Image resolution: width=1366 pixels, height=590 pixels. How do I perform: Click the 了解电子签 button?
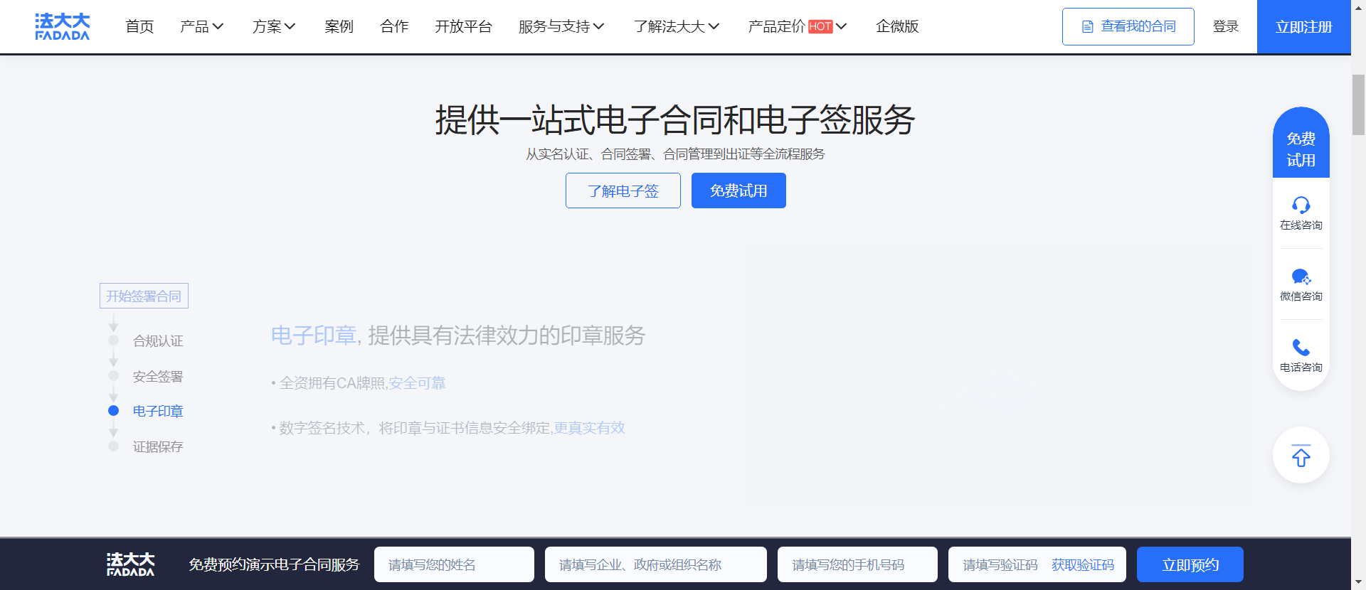pyautogui.click(x=623, y=191)
